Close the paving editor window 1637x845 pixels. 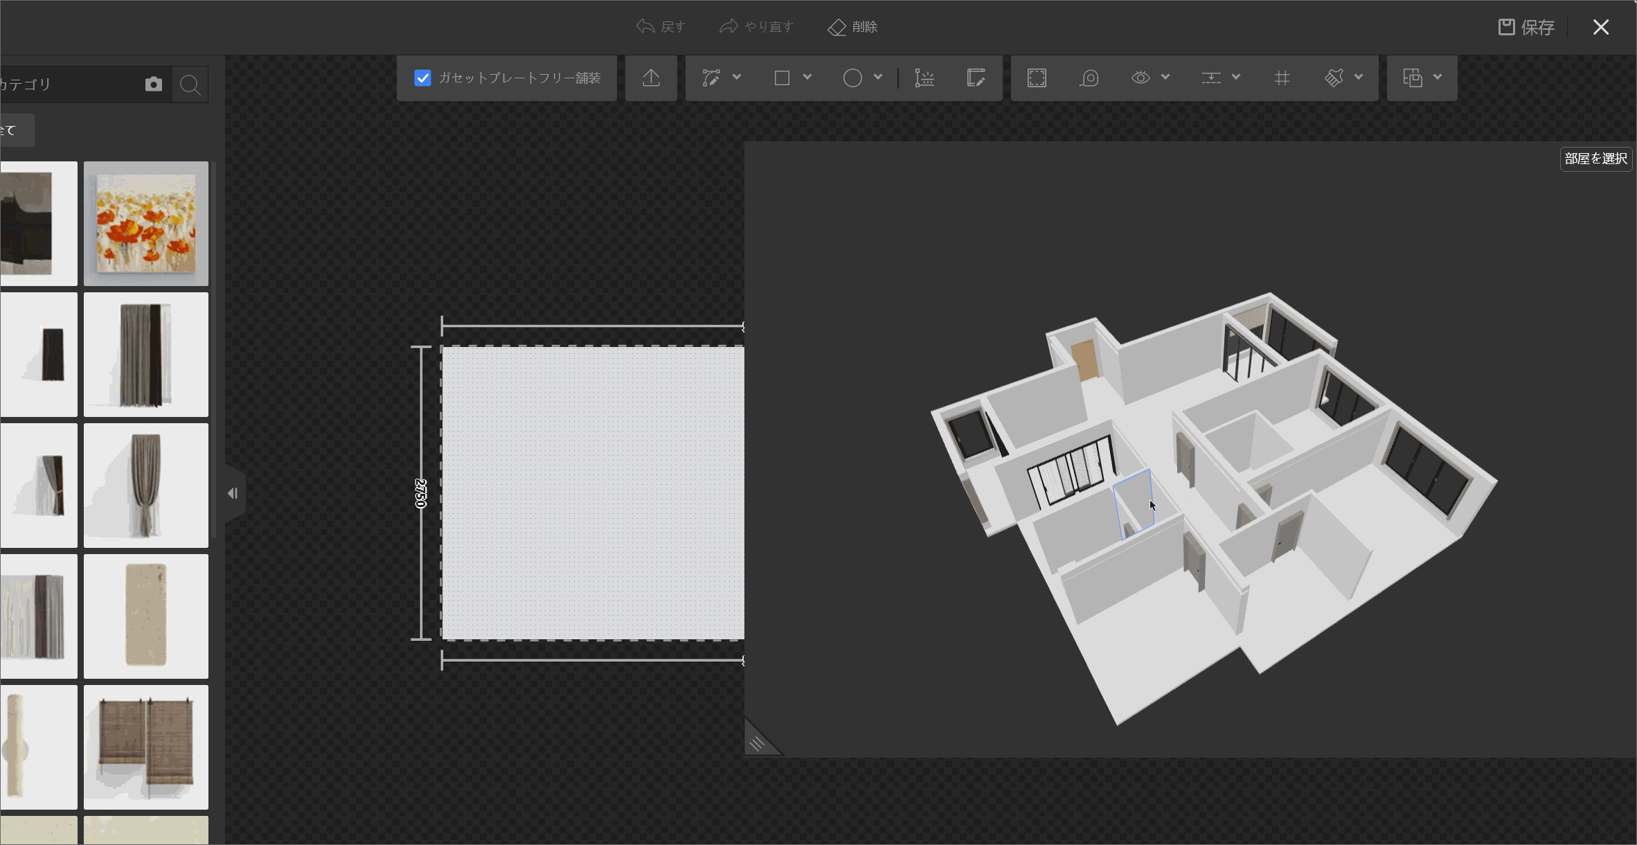pos(1601,27)
